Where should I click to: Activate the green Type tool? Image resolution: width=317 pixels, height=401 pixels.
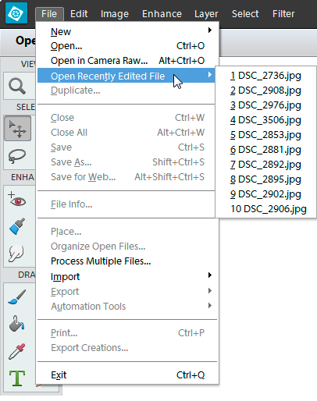point(17,378)
